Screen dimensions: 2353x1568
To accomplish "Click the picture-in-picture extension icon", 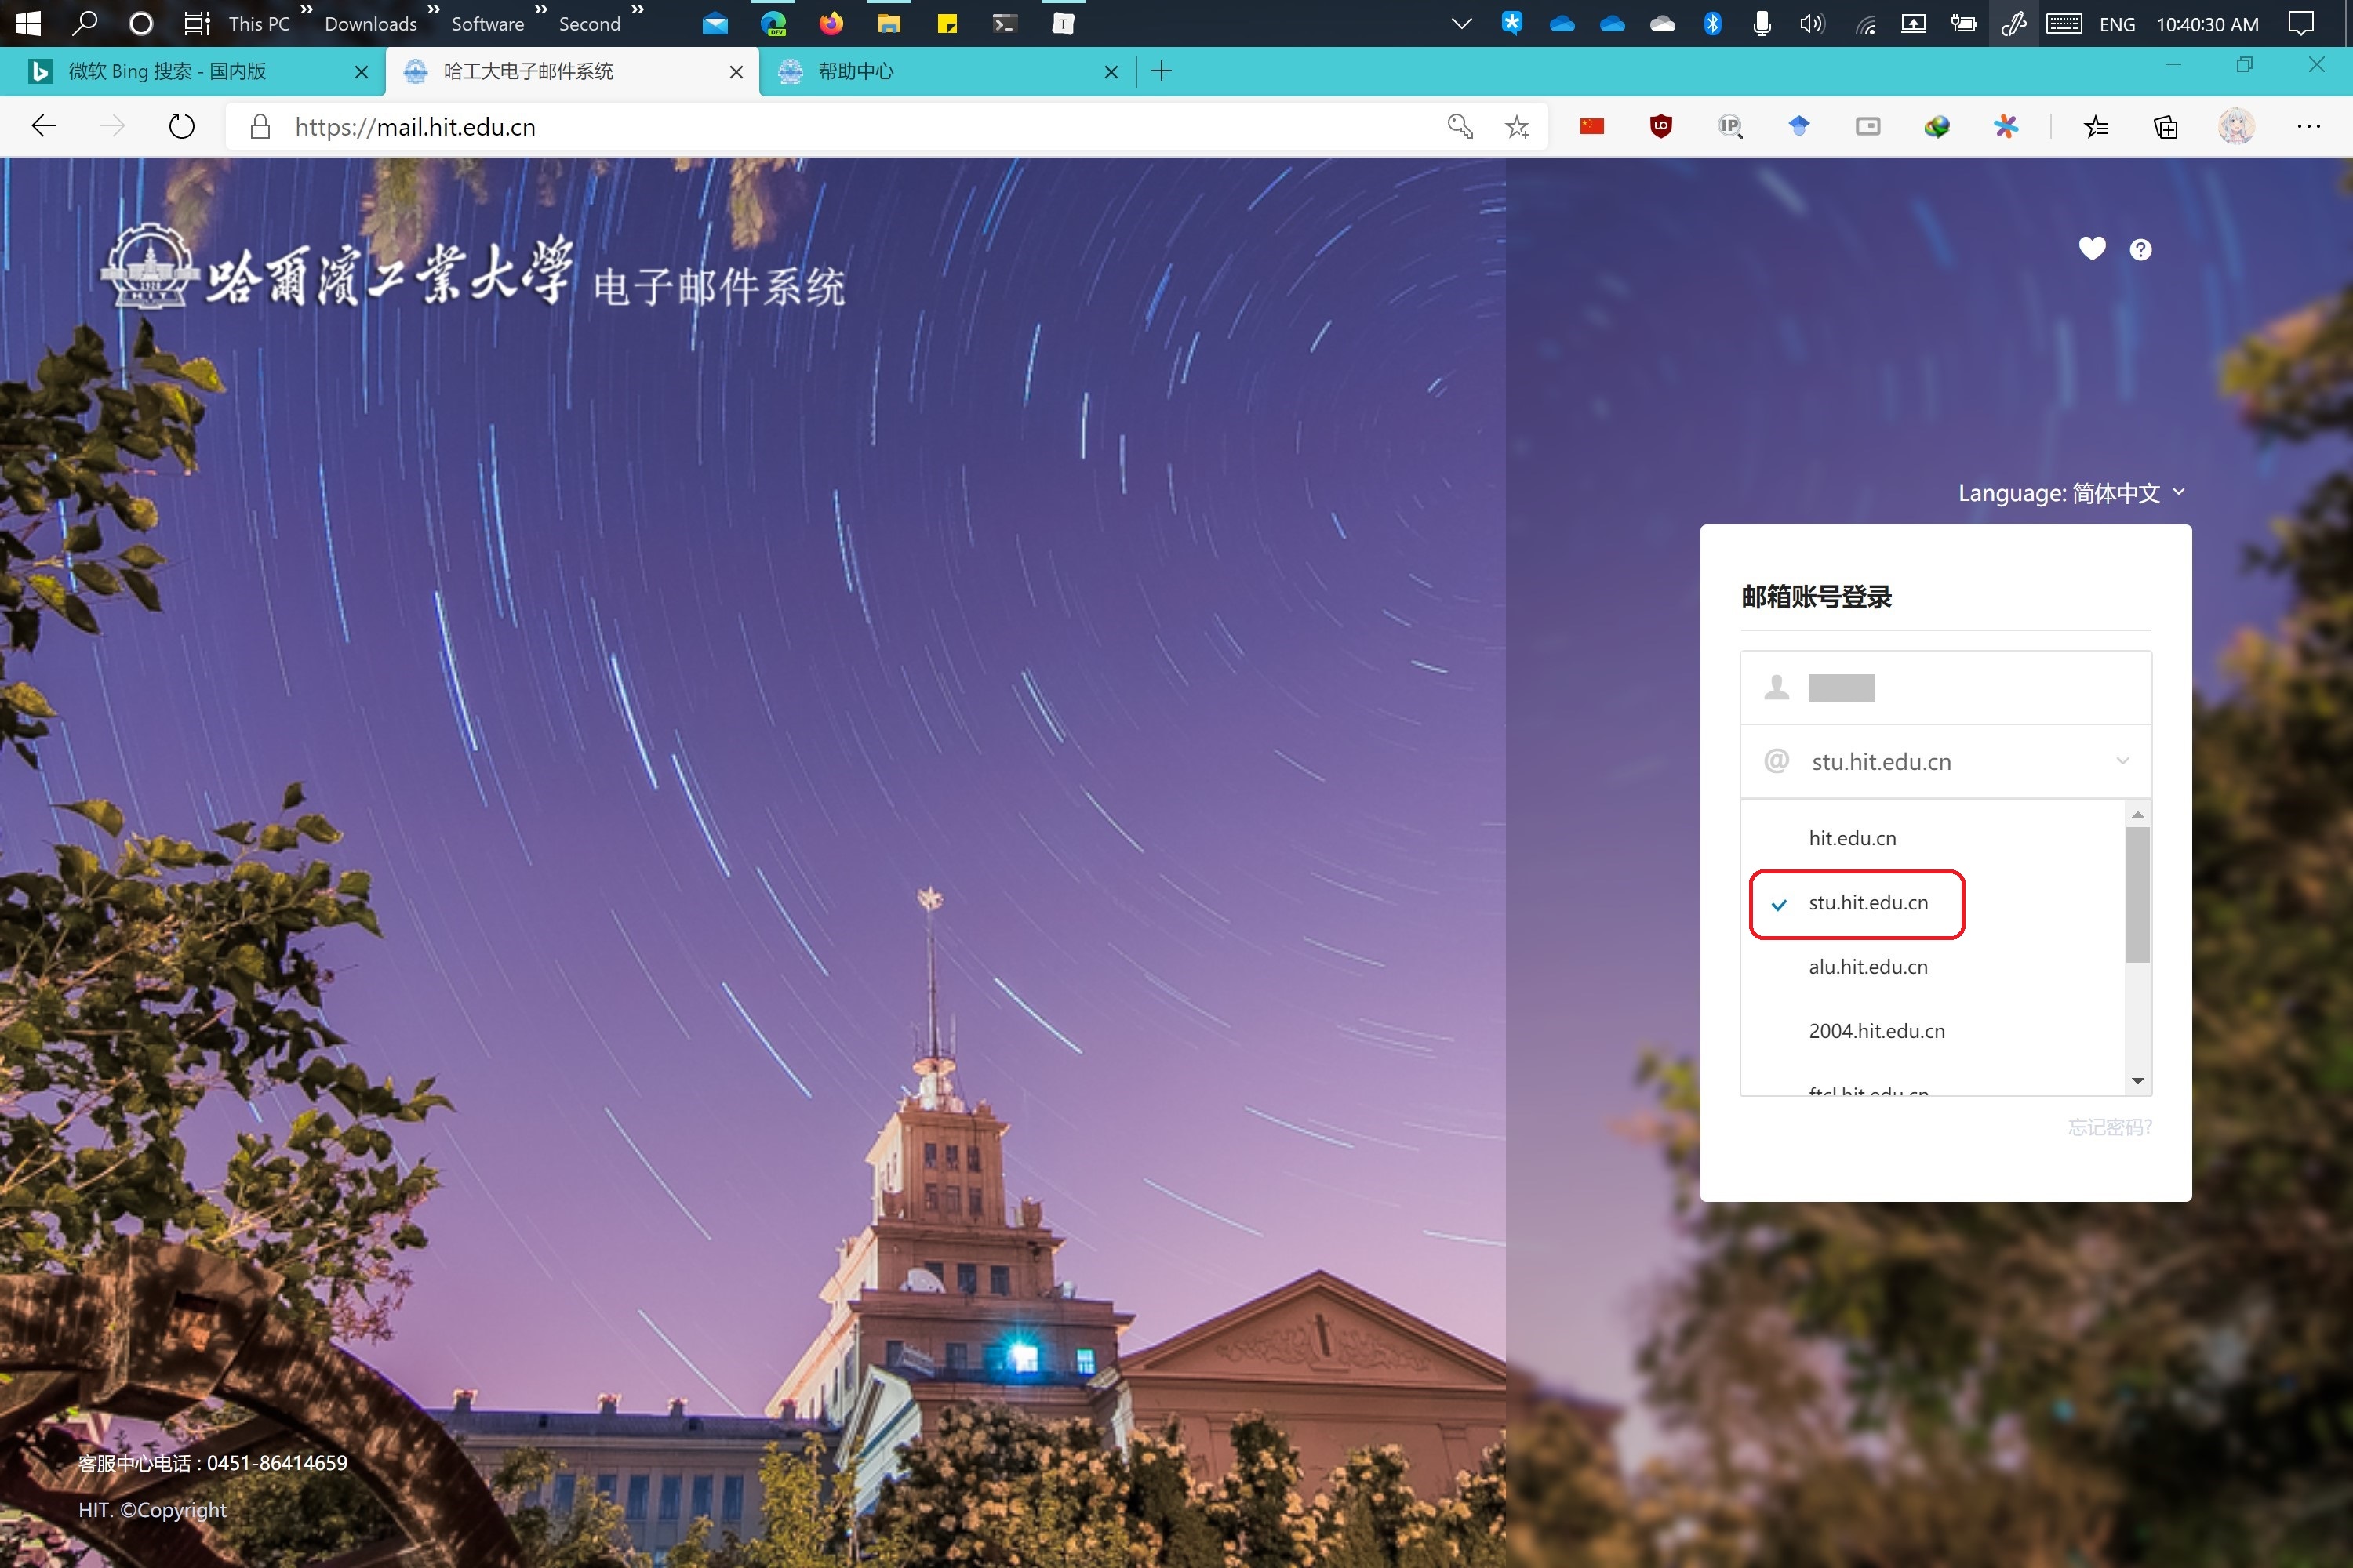I will pyautogui.click(x=1867, y=126).
